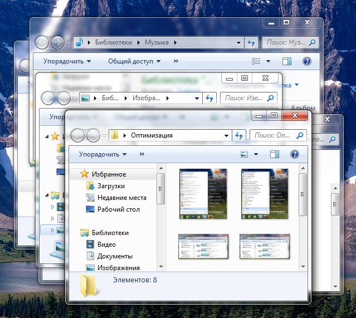Image resolution: width=356 pixels, height=318 pixels.
Task: Click the Избранное star icon
Action: 84,174
